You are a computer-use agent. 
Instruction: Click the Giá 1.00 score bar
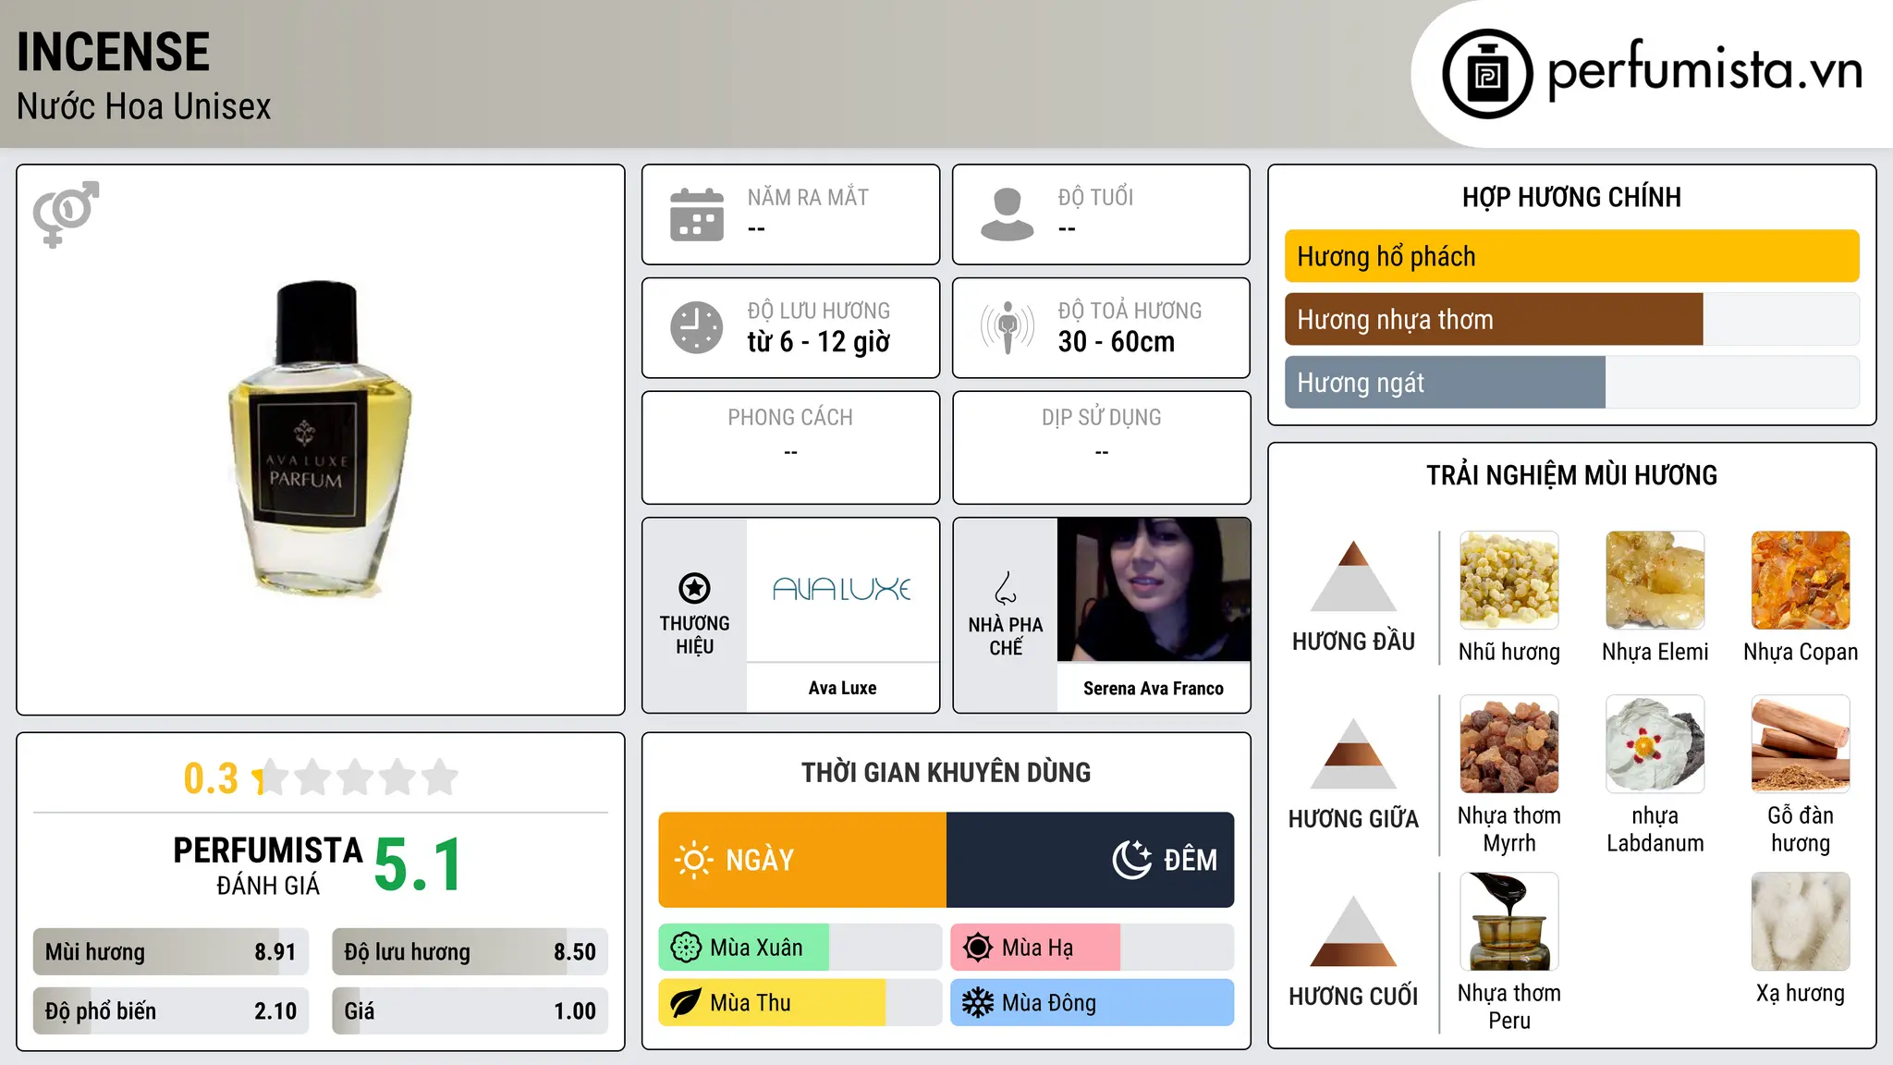470,1011
